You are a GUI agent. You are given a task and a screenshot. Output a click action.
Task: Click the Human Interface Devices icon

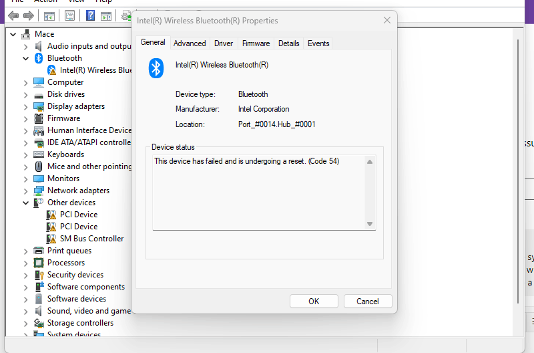pyautogui.click(x=39, y=130)
